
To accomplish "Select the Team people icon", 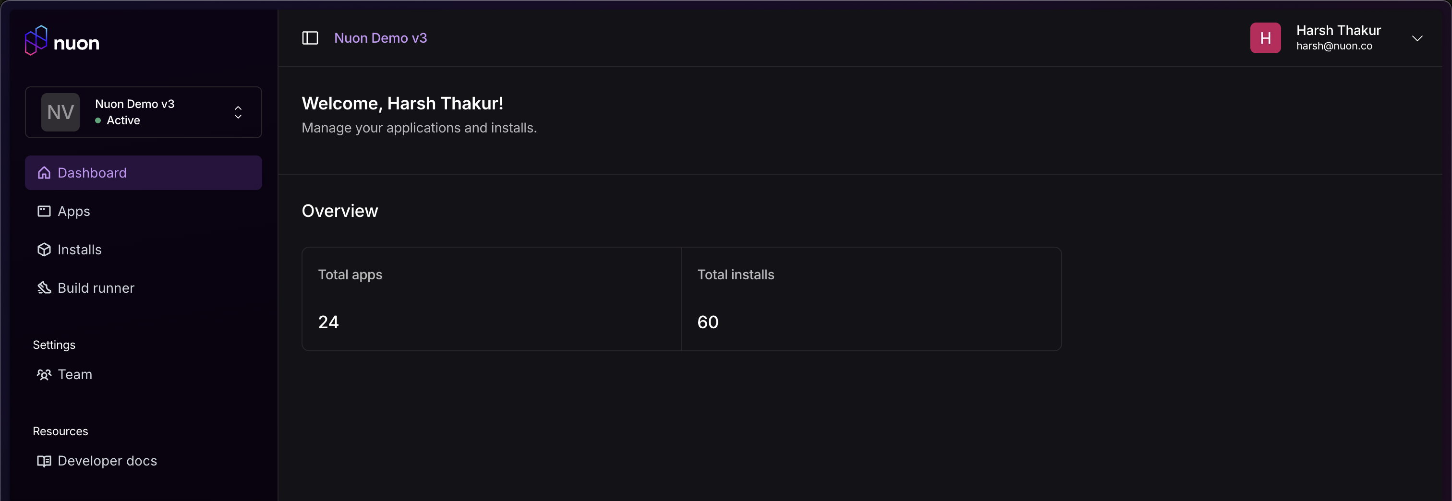I will (44, 374).
